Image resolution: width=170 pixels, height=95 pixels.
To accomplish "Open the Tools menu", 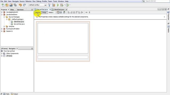I will tap(55, 1).
